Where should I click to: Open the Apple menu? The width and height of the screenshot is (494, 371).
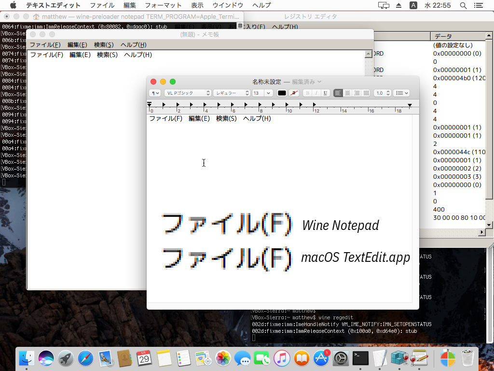click(x=13, y=5)
